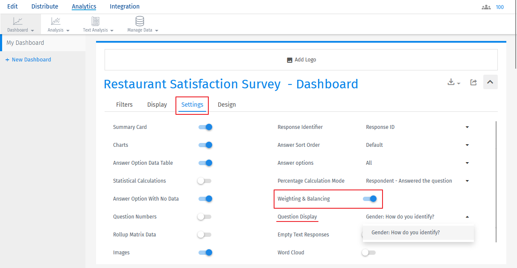This screenshot has height=268, width=517.
Task: Open the Dashboard chart icon
Action: pyautogui.click(x=18, y=21)
